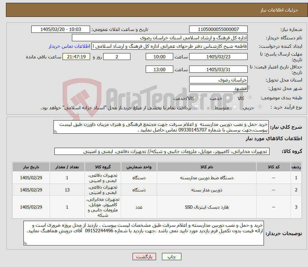This screenshot has height=267, width=308.
Task: Click the گروه کالا table column header
Action: point(103,167)
